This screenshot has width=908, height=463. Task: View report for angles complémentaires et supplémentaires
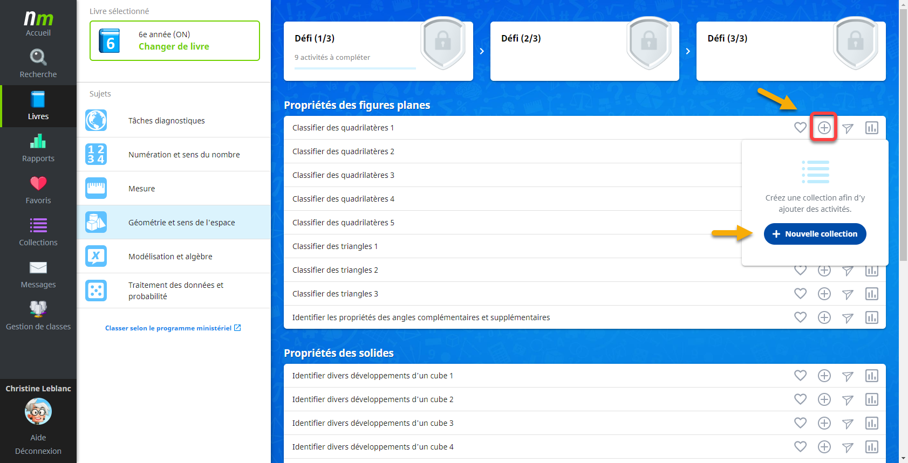[x=871, y=317]
